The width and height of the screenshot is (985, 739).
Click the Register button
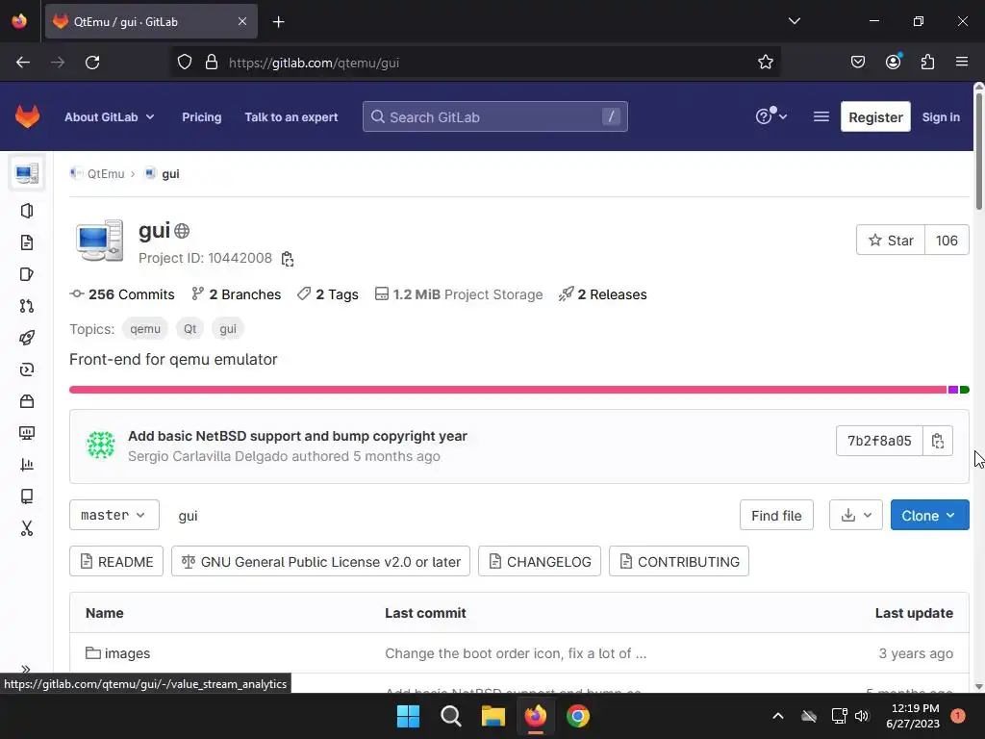pyautogui.click(x=875, y=116)
